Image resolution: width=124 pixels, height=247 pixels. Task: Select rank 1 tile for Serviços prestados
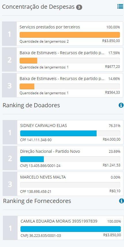pos(10,34)
